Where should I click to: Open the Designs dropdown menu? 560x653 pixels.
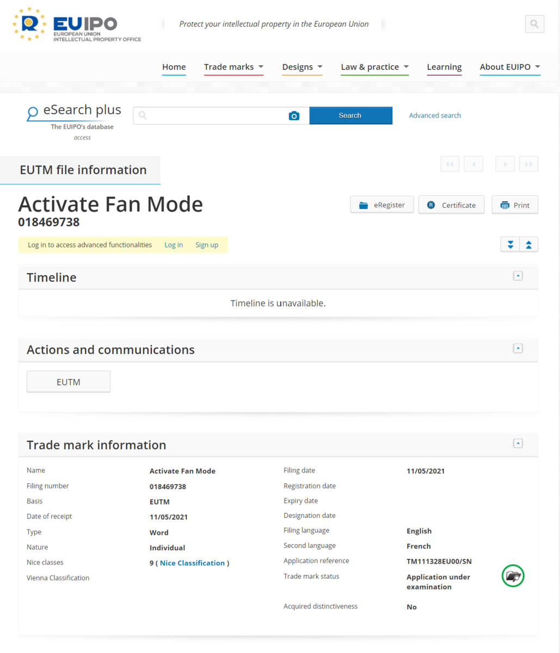click(x=303, y=67)
